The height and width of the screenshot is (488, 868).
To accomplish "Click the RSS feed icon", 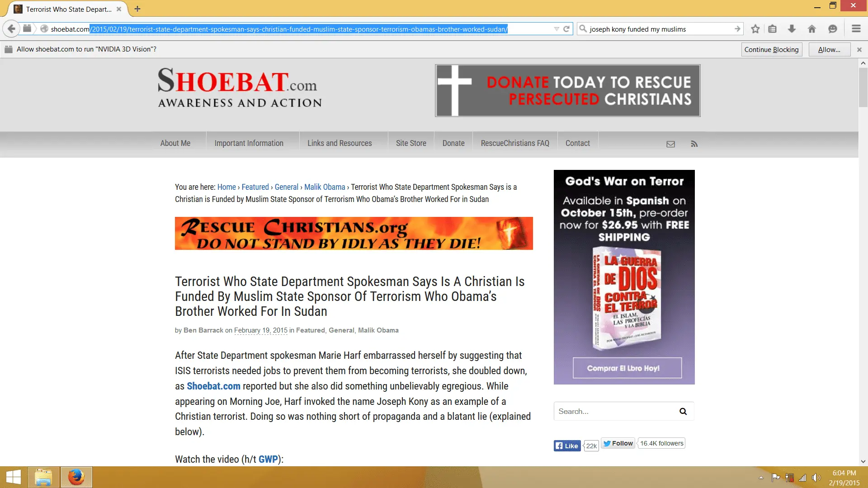I will pyautogui.click(x=694, y=144).
